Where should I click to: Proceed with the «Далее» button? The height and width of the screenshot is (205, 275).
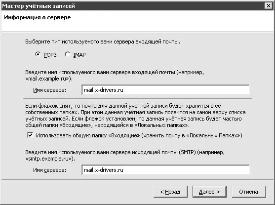coord(209,192)
